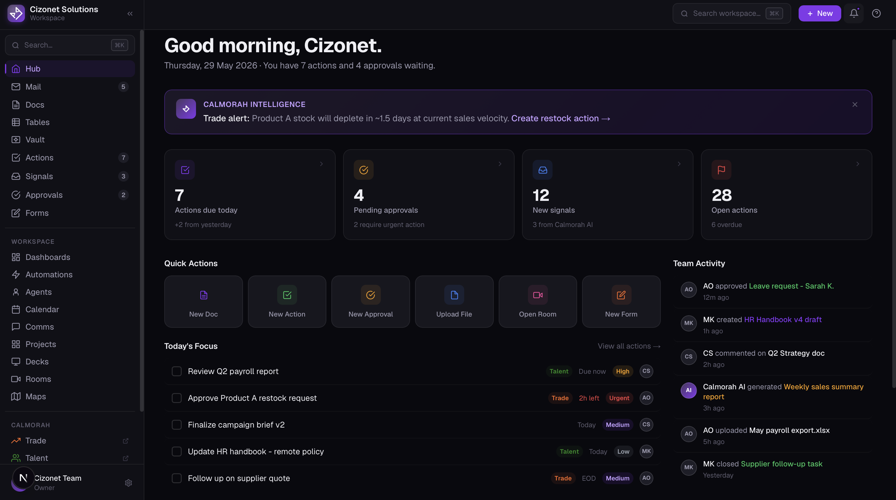Open Mail in the sidebar

[x=70, y=86]
